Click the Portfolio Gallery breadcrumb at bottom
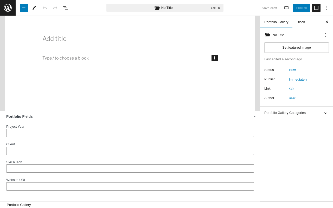This screenshot has height=208, width=333. click(x=19, y=205)
